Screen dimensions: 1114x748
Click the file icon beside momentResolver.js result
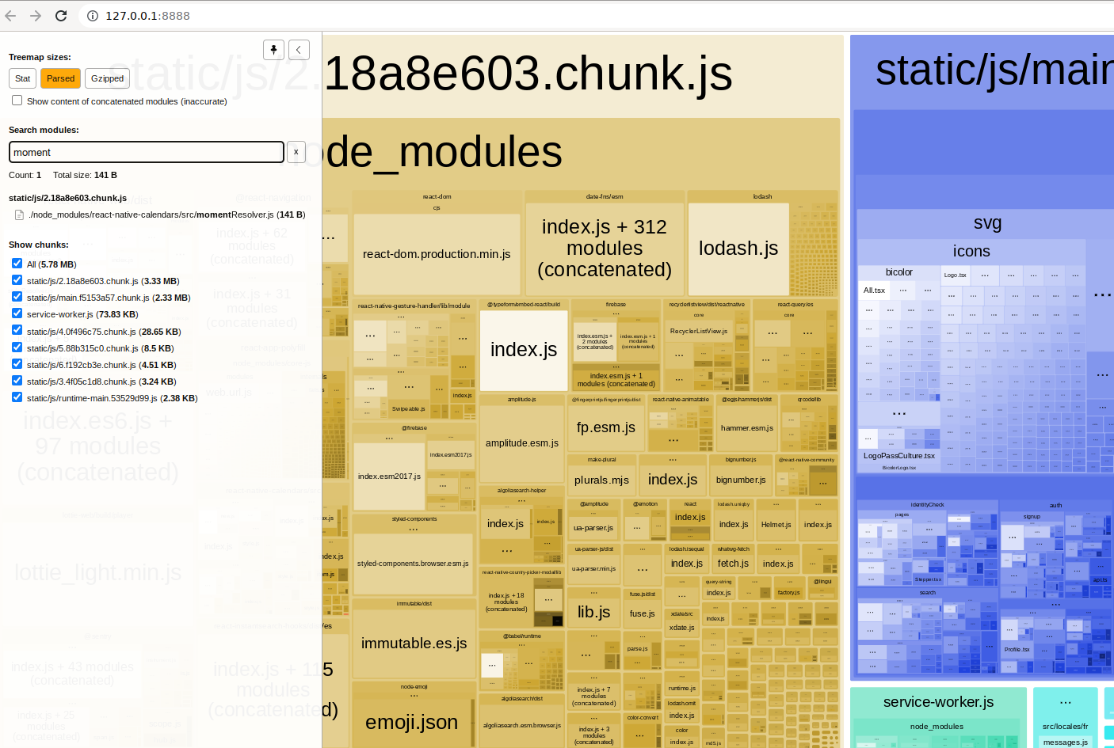click(18, 214)
